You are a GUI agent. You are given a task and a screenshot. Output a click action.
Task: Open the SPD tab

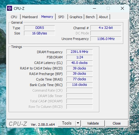tap(61, 17)
